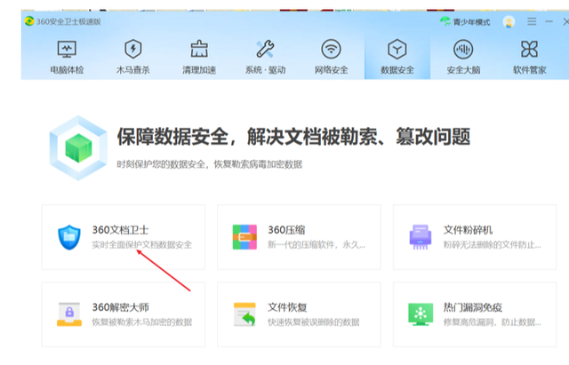Click the blue shield 360文档卫士 icon
This screenshot has width=569, height=365.
pyautogui.click(x=69, y=237)
